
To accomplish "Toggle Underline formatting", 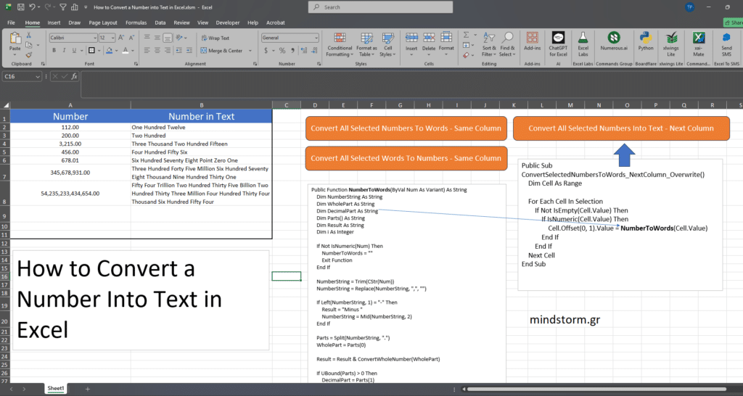I will [75, 50].
